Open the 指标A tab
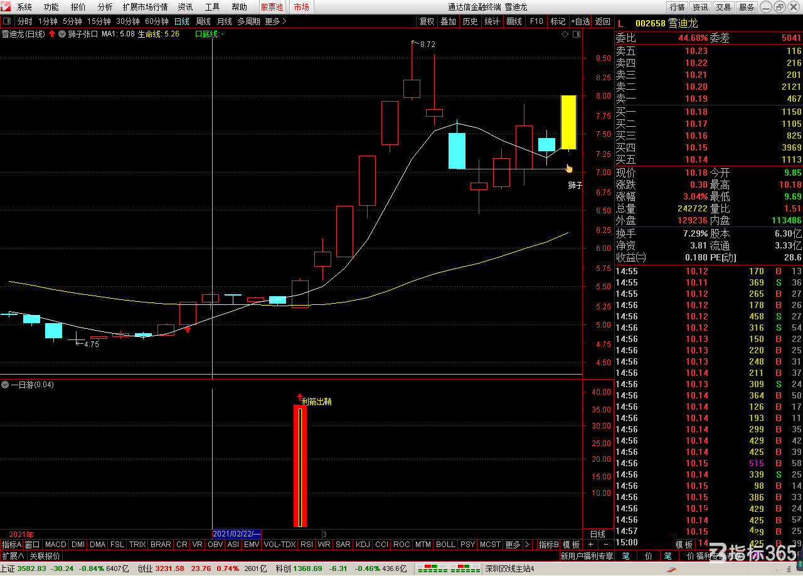The width and height of the screenshot is (803, 576). coord(11,545)
